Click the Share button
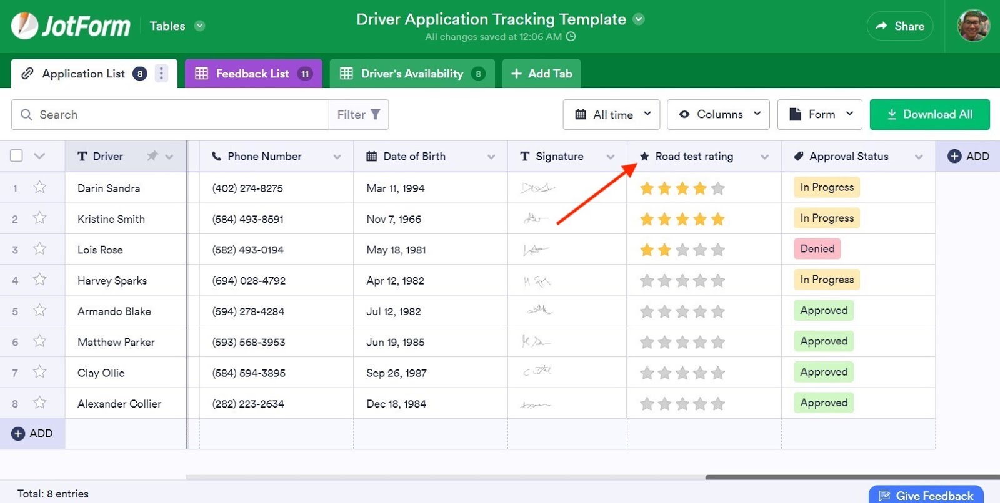 pos(899,26)
